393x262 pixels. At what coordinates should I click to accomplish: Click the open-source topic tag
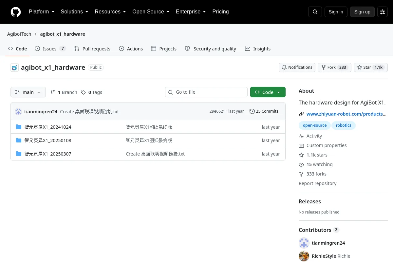tap(315, 125)
